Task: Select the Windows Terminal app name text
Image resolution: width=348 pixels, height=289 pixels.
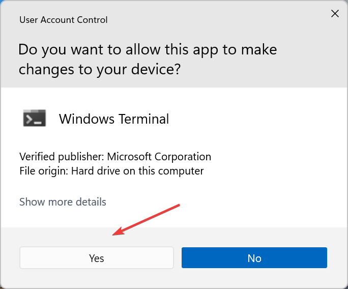Action: (114, 119)
